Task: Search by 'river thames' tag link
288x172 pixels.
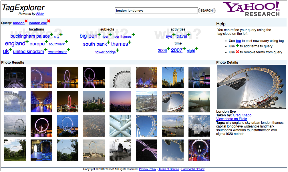Action: point(122,37)
